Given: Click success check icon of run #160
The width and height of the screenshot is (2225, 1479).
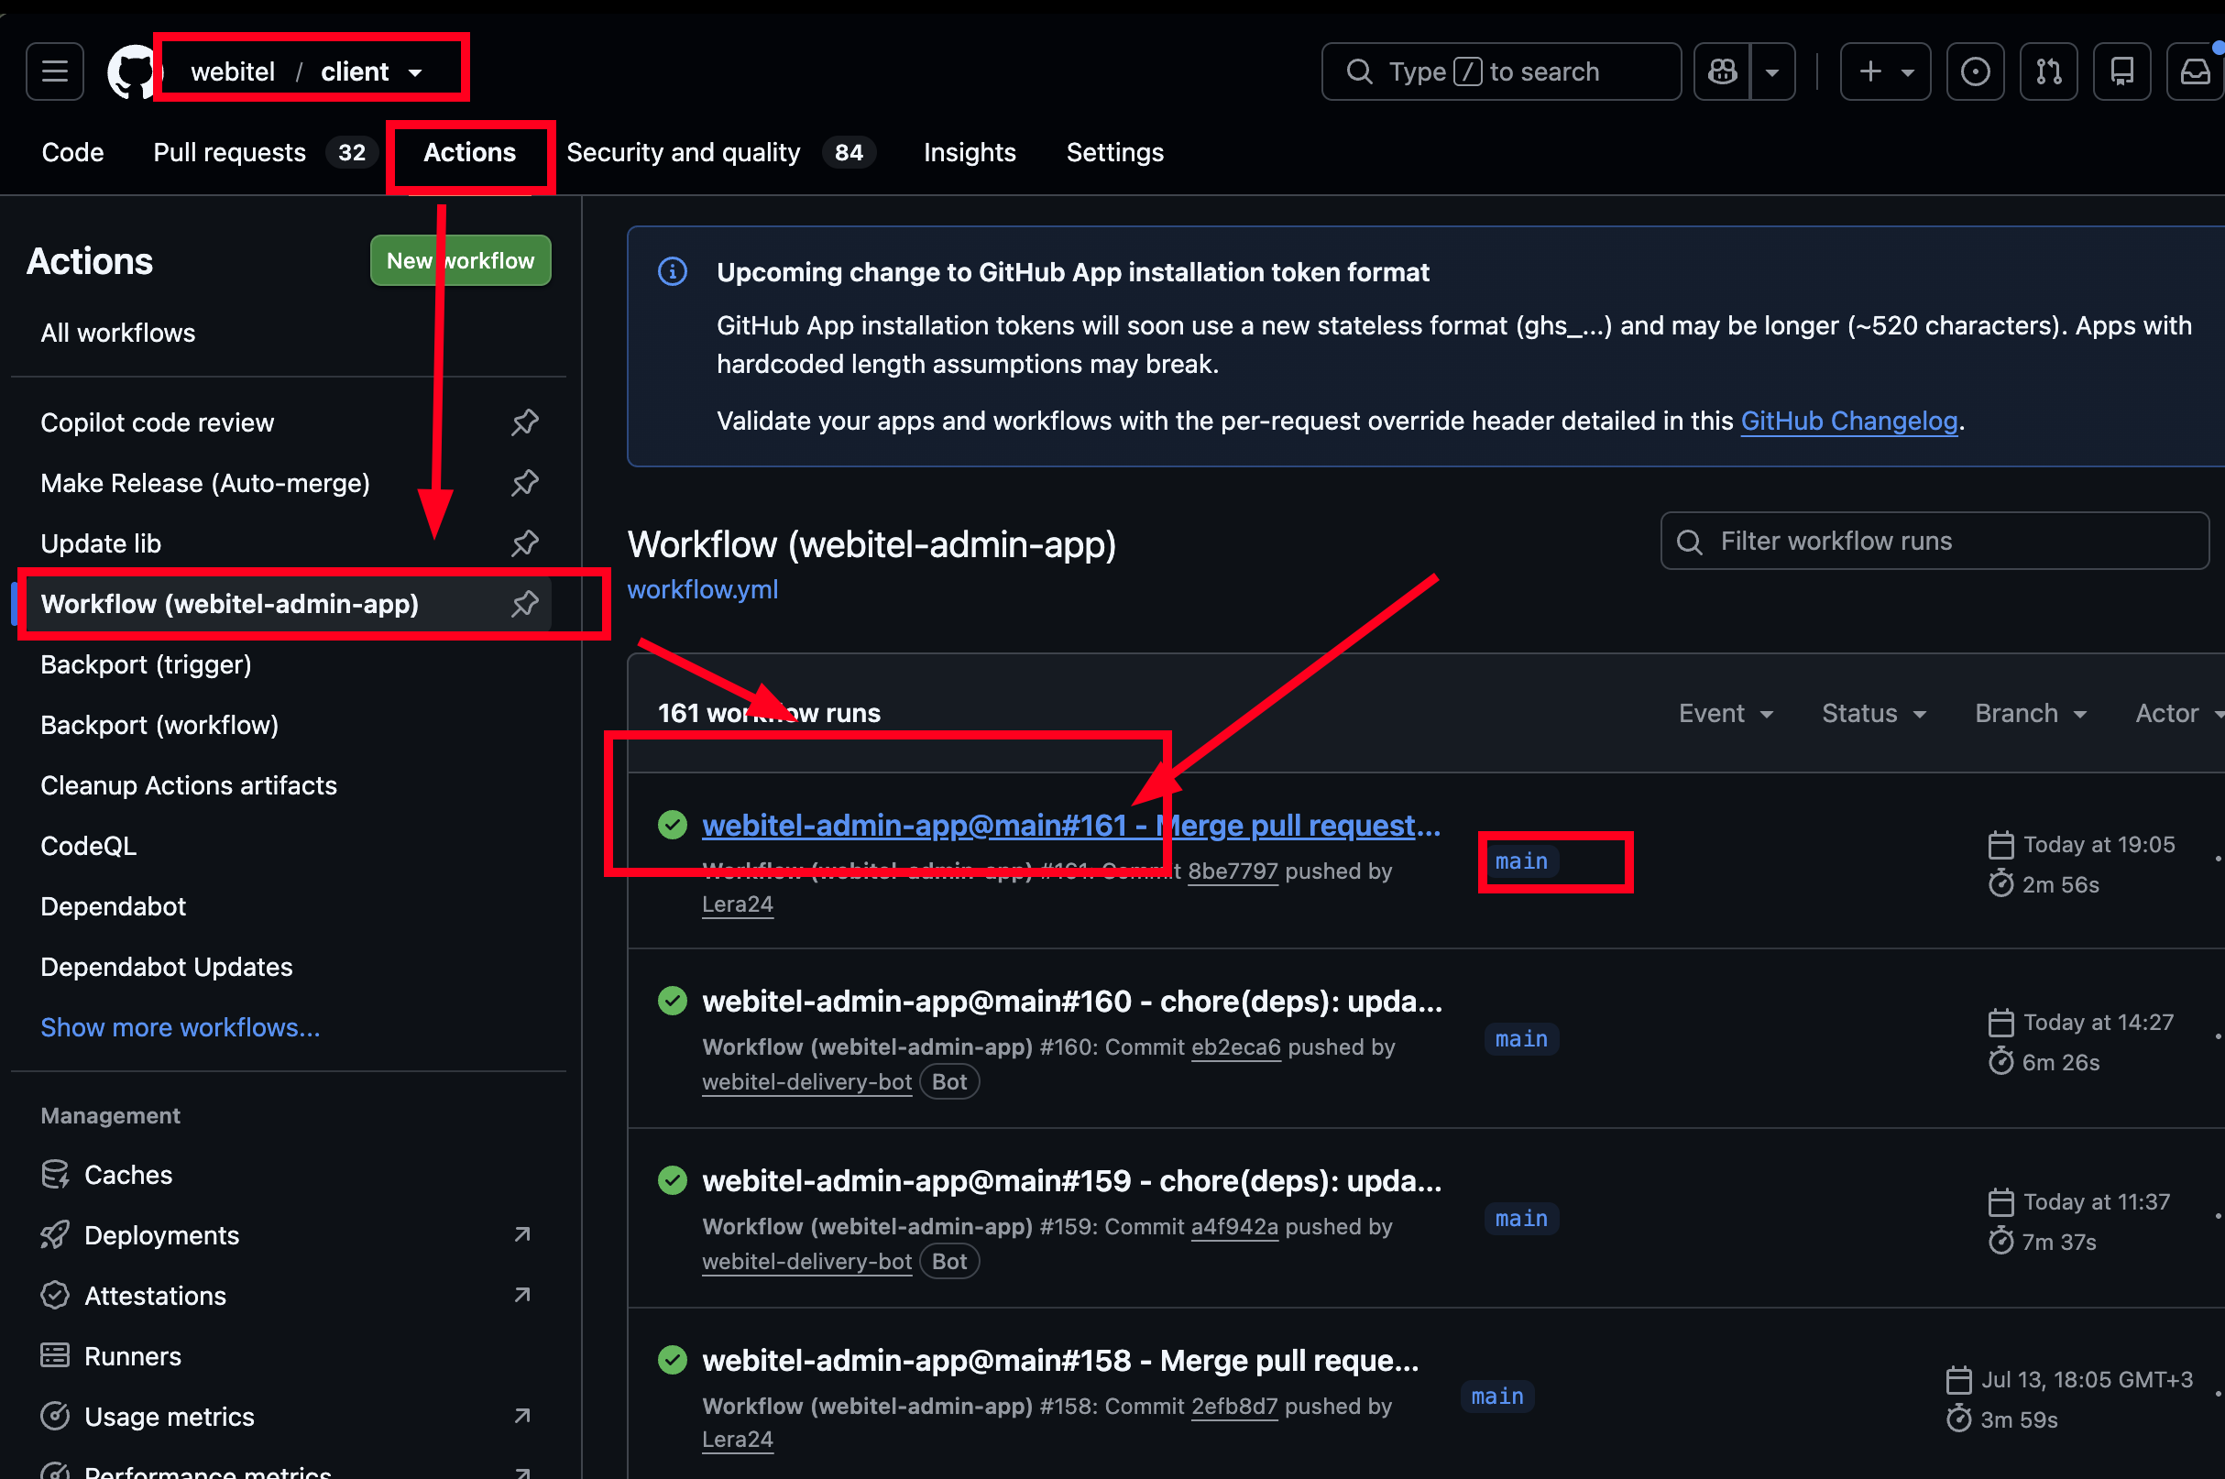Looking at the screenshot, I should tap(673, 1001).
